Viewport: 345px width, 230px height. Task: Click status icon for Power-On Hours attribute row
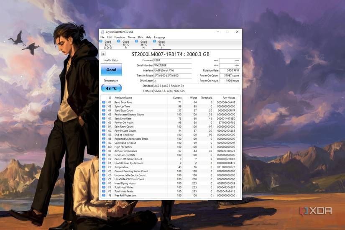point(104,123)
